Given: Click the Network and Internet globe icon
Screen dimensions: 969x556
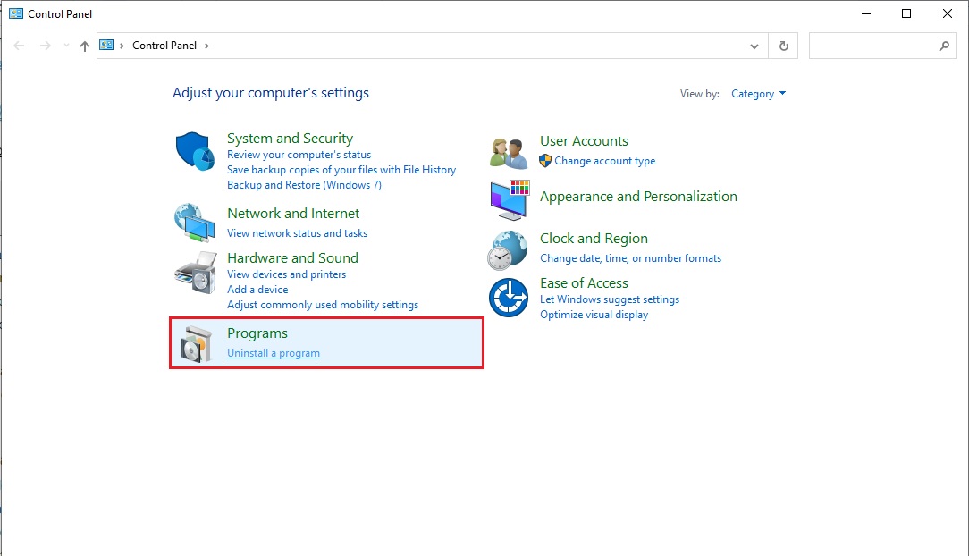Looking at the screenshot, I should [195, 223].
